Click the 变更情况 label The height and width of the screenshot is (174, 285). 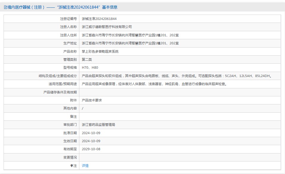[70, 157]
